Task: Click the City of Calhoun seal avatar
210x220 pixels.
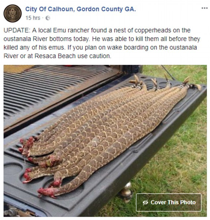Action: click(13, 13)
